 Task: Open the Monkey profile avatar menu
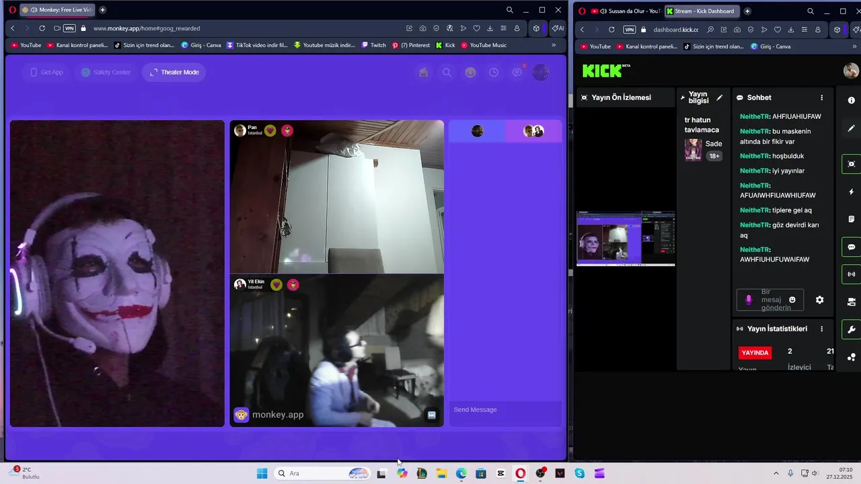click(541, 72)
